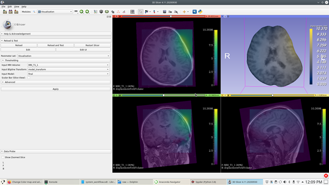329x185 pixels.
Task: Open the module history menu icon
Action: pyautogui.click(x=76, y=12)
